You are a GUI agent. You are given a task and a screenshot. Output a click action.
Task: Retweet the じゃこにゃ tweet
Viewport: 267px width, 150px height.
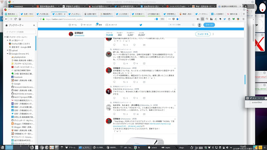[124, 98]
